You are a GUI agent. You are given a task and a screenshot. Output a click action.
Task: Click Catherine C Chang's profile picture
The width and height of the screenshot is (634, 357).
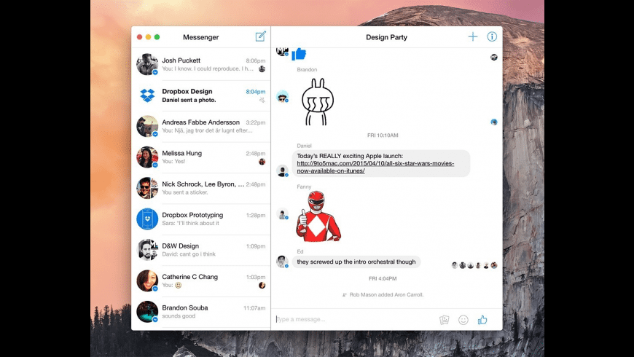[x=147, y=280]
